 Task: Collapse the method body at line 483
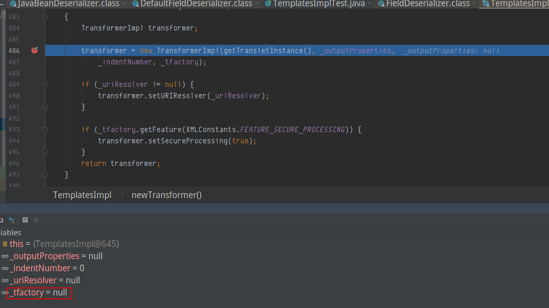45,18
